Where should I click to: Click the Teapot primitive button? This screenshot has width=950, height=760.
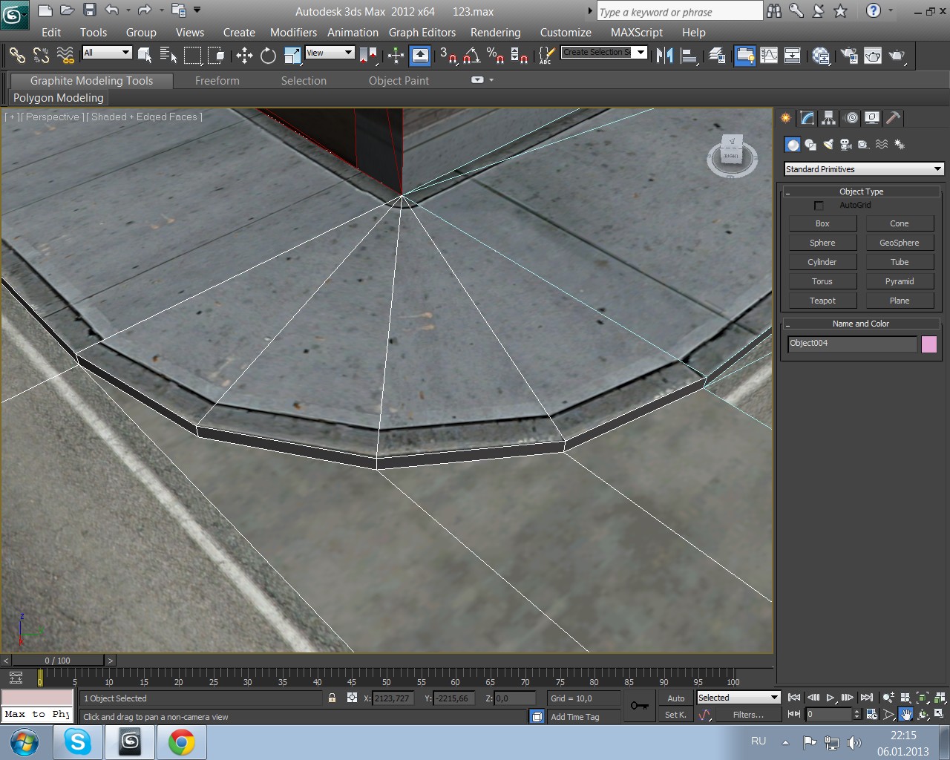[x=822, y=301]
